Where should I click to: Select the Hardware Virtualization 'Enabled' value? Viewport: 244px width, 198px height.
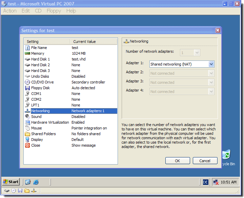[78, 122]
